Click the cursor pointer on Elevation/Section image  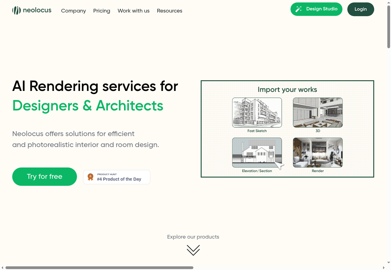tap(279, 166)
